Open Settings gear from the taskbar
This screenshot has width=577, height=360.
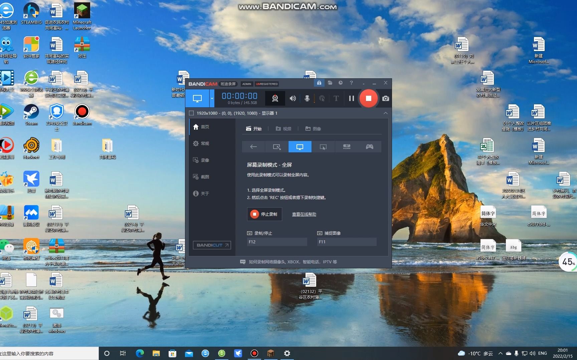(x=287, y=353)
